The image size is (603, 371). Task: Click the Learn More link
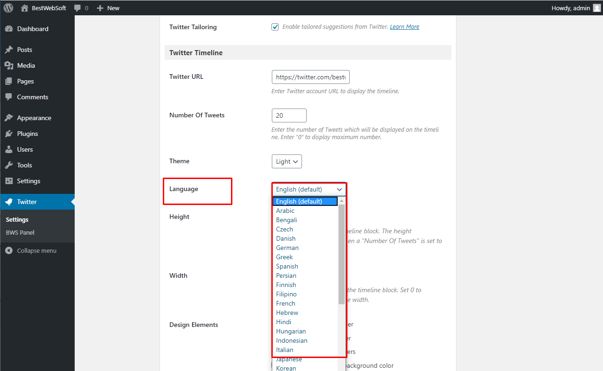[404, 27]
